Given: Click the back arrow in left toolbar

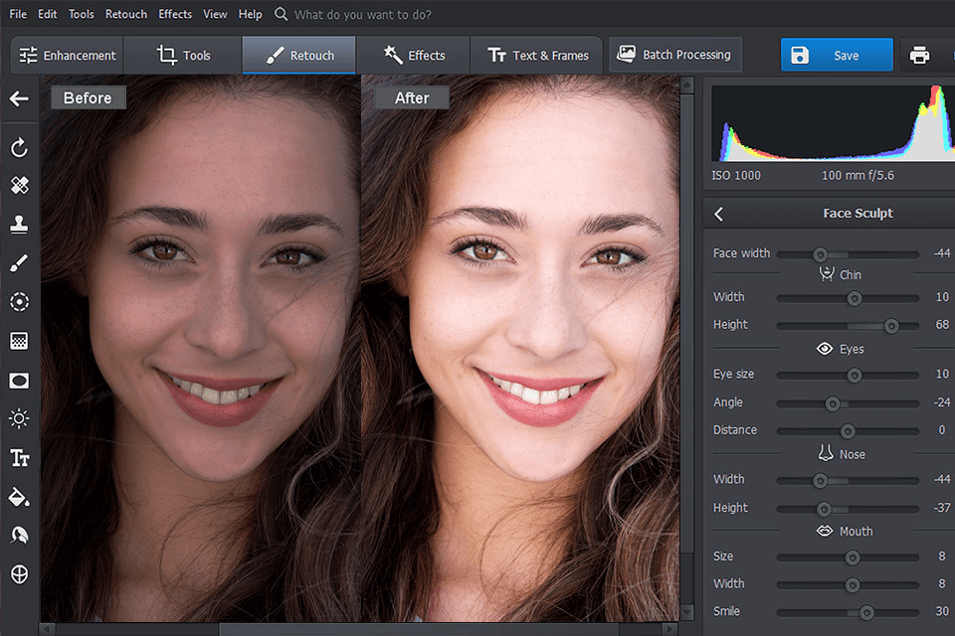Looking at the screenshot, I should 19,99.
